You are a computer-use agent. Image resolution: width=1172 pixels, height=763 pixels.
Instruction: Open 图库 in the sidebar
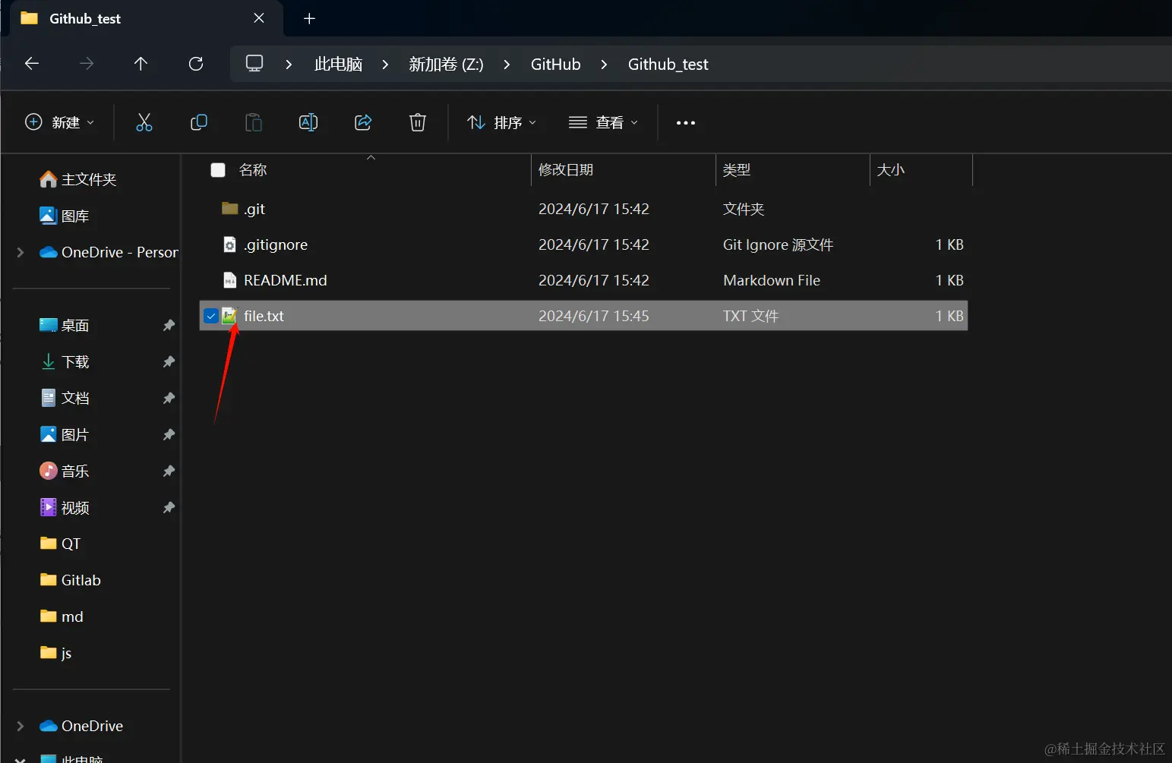[x=65, y=216]
